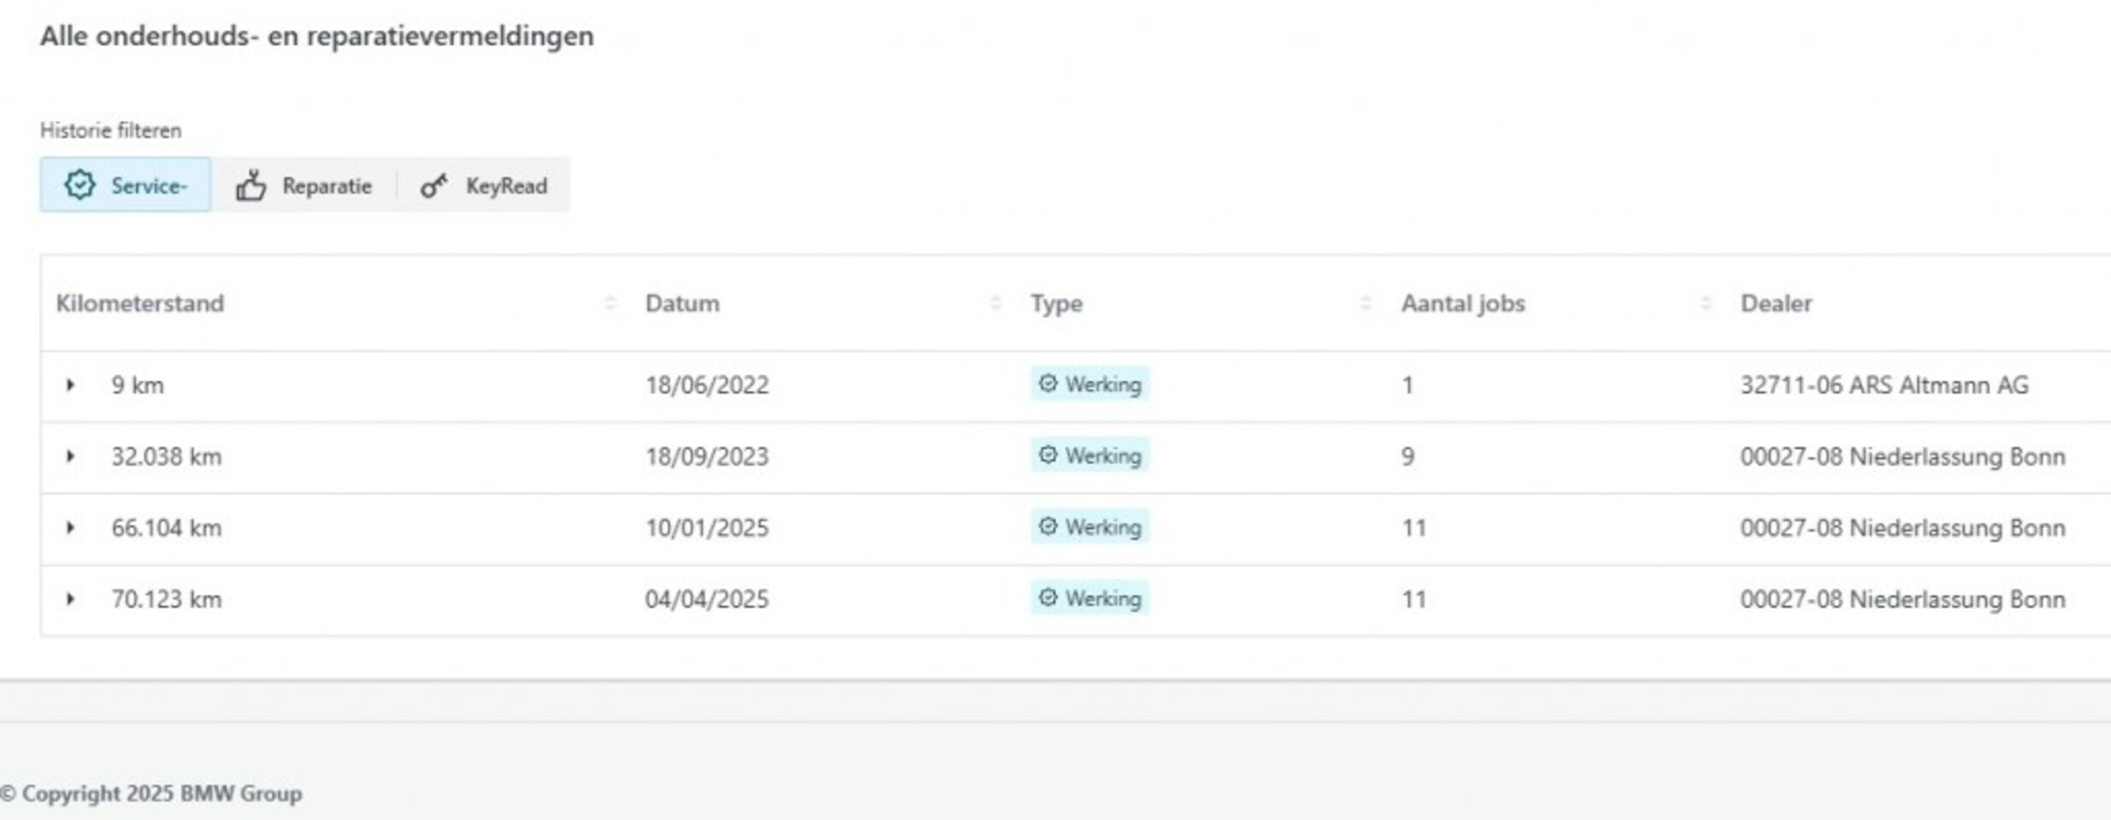The width and height of the screenshot is (2111, 820).
Task: Toggle the Reparatie history filter
Action: (x=304, y=185)
